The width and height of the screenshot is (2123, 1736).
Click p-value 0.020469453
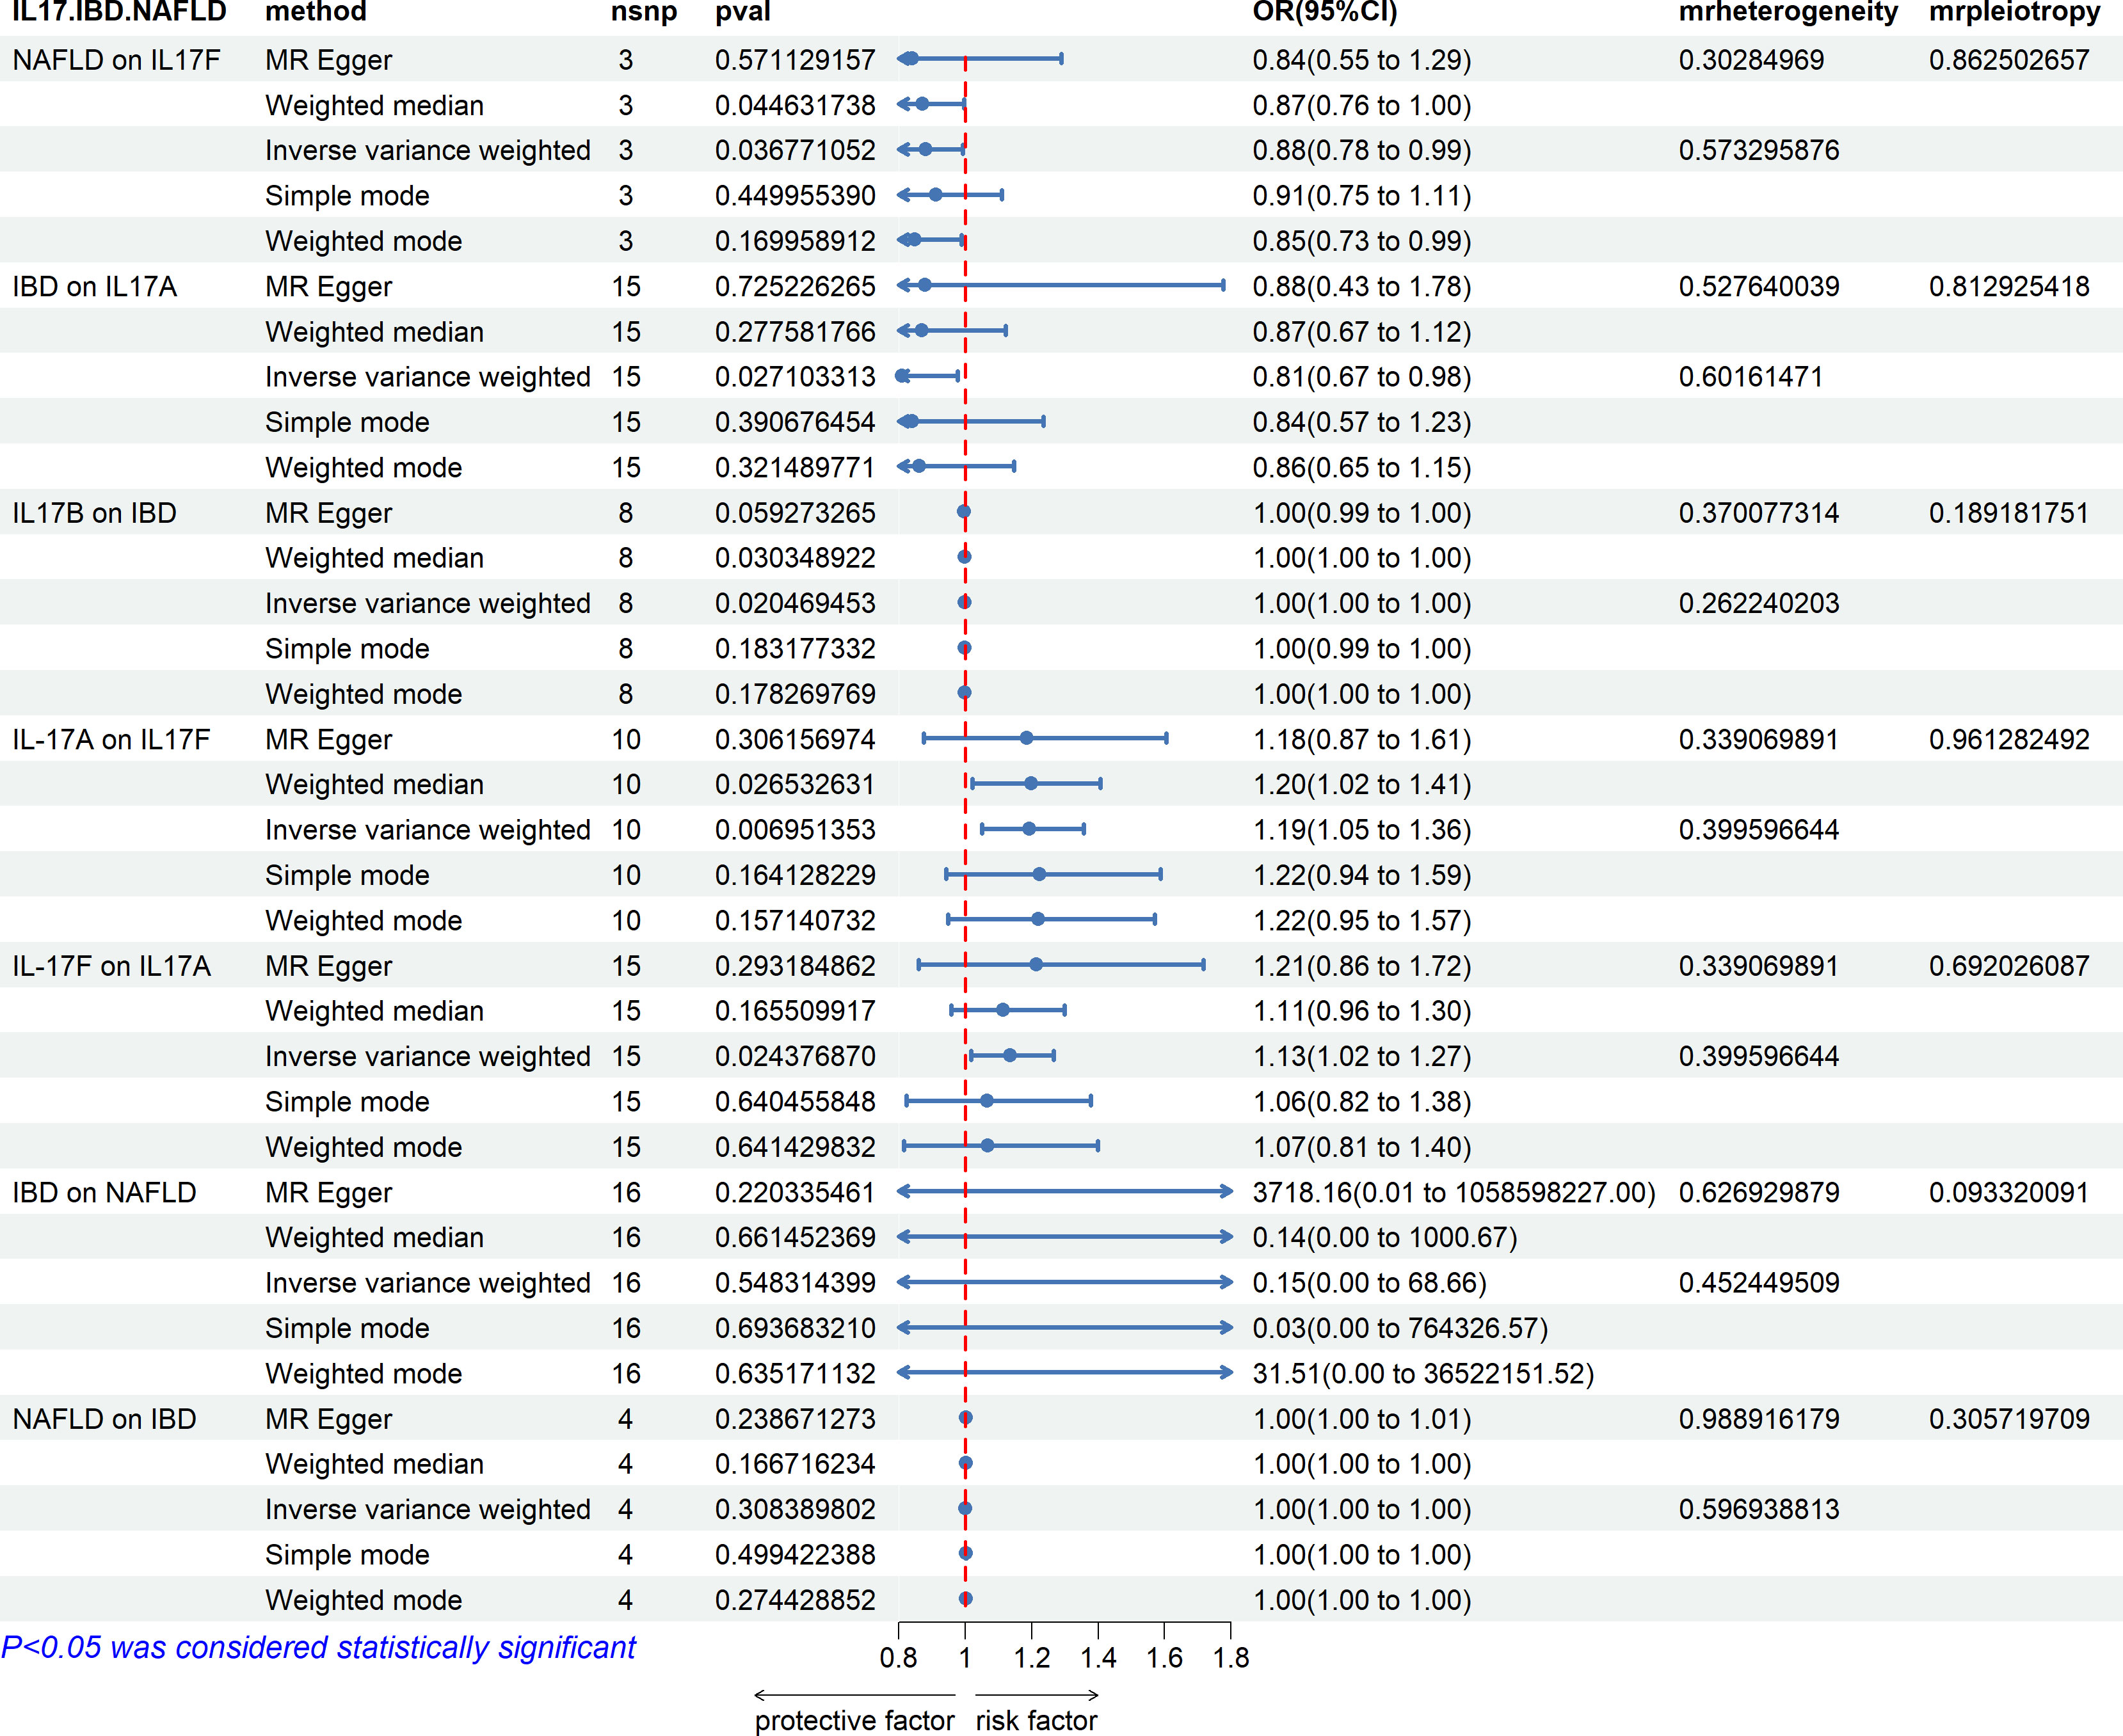[795, 604]
